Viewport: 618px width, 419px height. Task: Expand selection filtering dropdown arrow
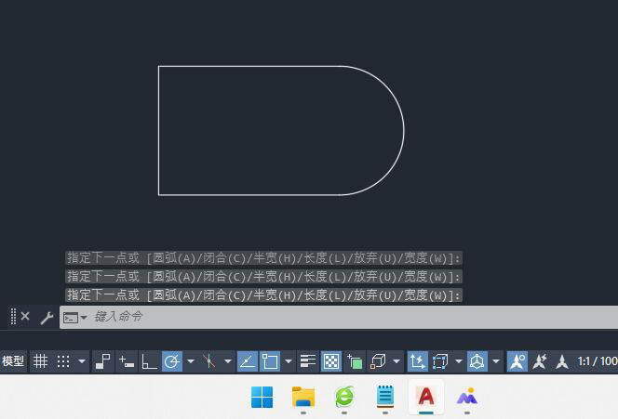point(458,361)
